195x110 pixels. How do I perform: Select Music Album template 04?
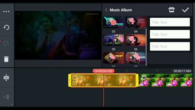click(x=136, y=22)
